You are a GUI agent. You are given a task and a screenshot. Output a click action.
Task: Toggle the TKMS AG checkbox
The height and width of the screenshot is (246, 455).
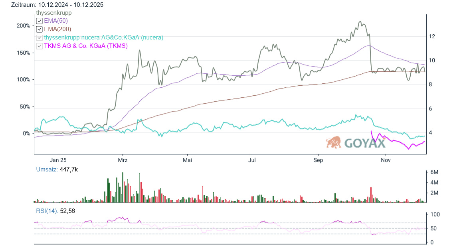click(39, 46)
